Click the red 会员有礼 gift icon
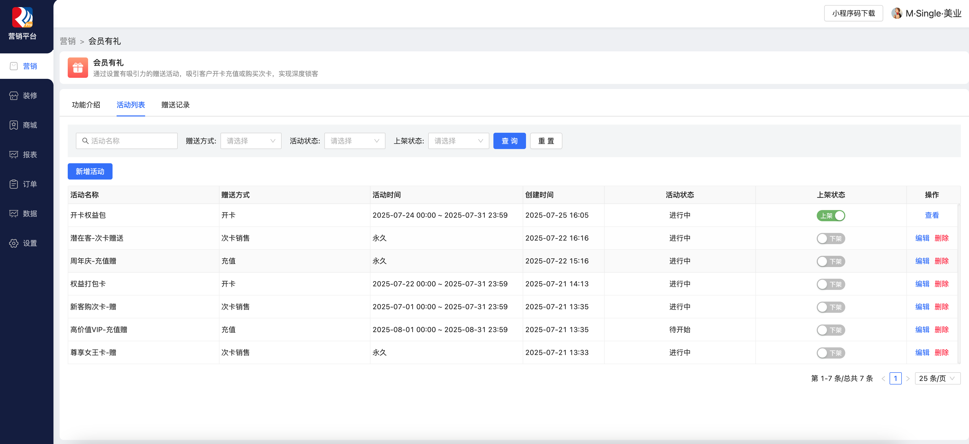This screenshot has height=444, width=969. [x=78, y=68]
